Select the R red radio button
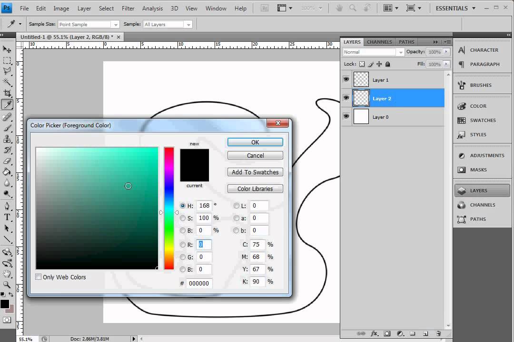 click(x=183, y=245)
